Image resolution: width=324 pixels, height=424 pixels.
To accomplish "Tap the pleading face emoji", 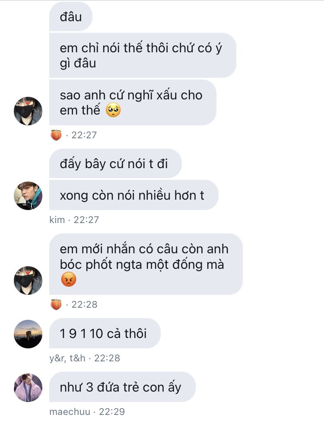I will 113,110.
